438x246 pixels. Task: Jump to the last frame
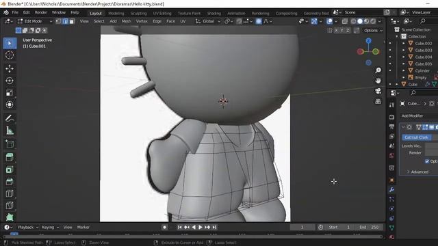tap(214, 228)
